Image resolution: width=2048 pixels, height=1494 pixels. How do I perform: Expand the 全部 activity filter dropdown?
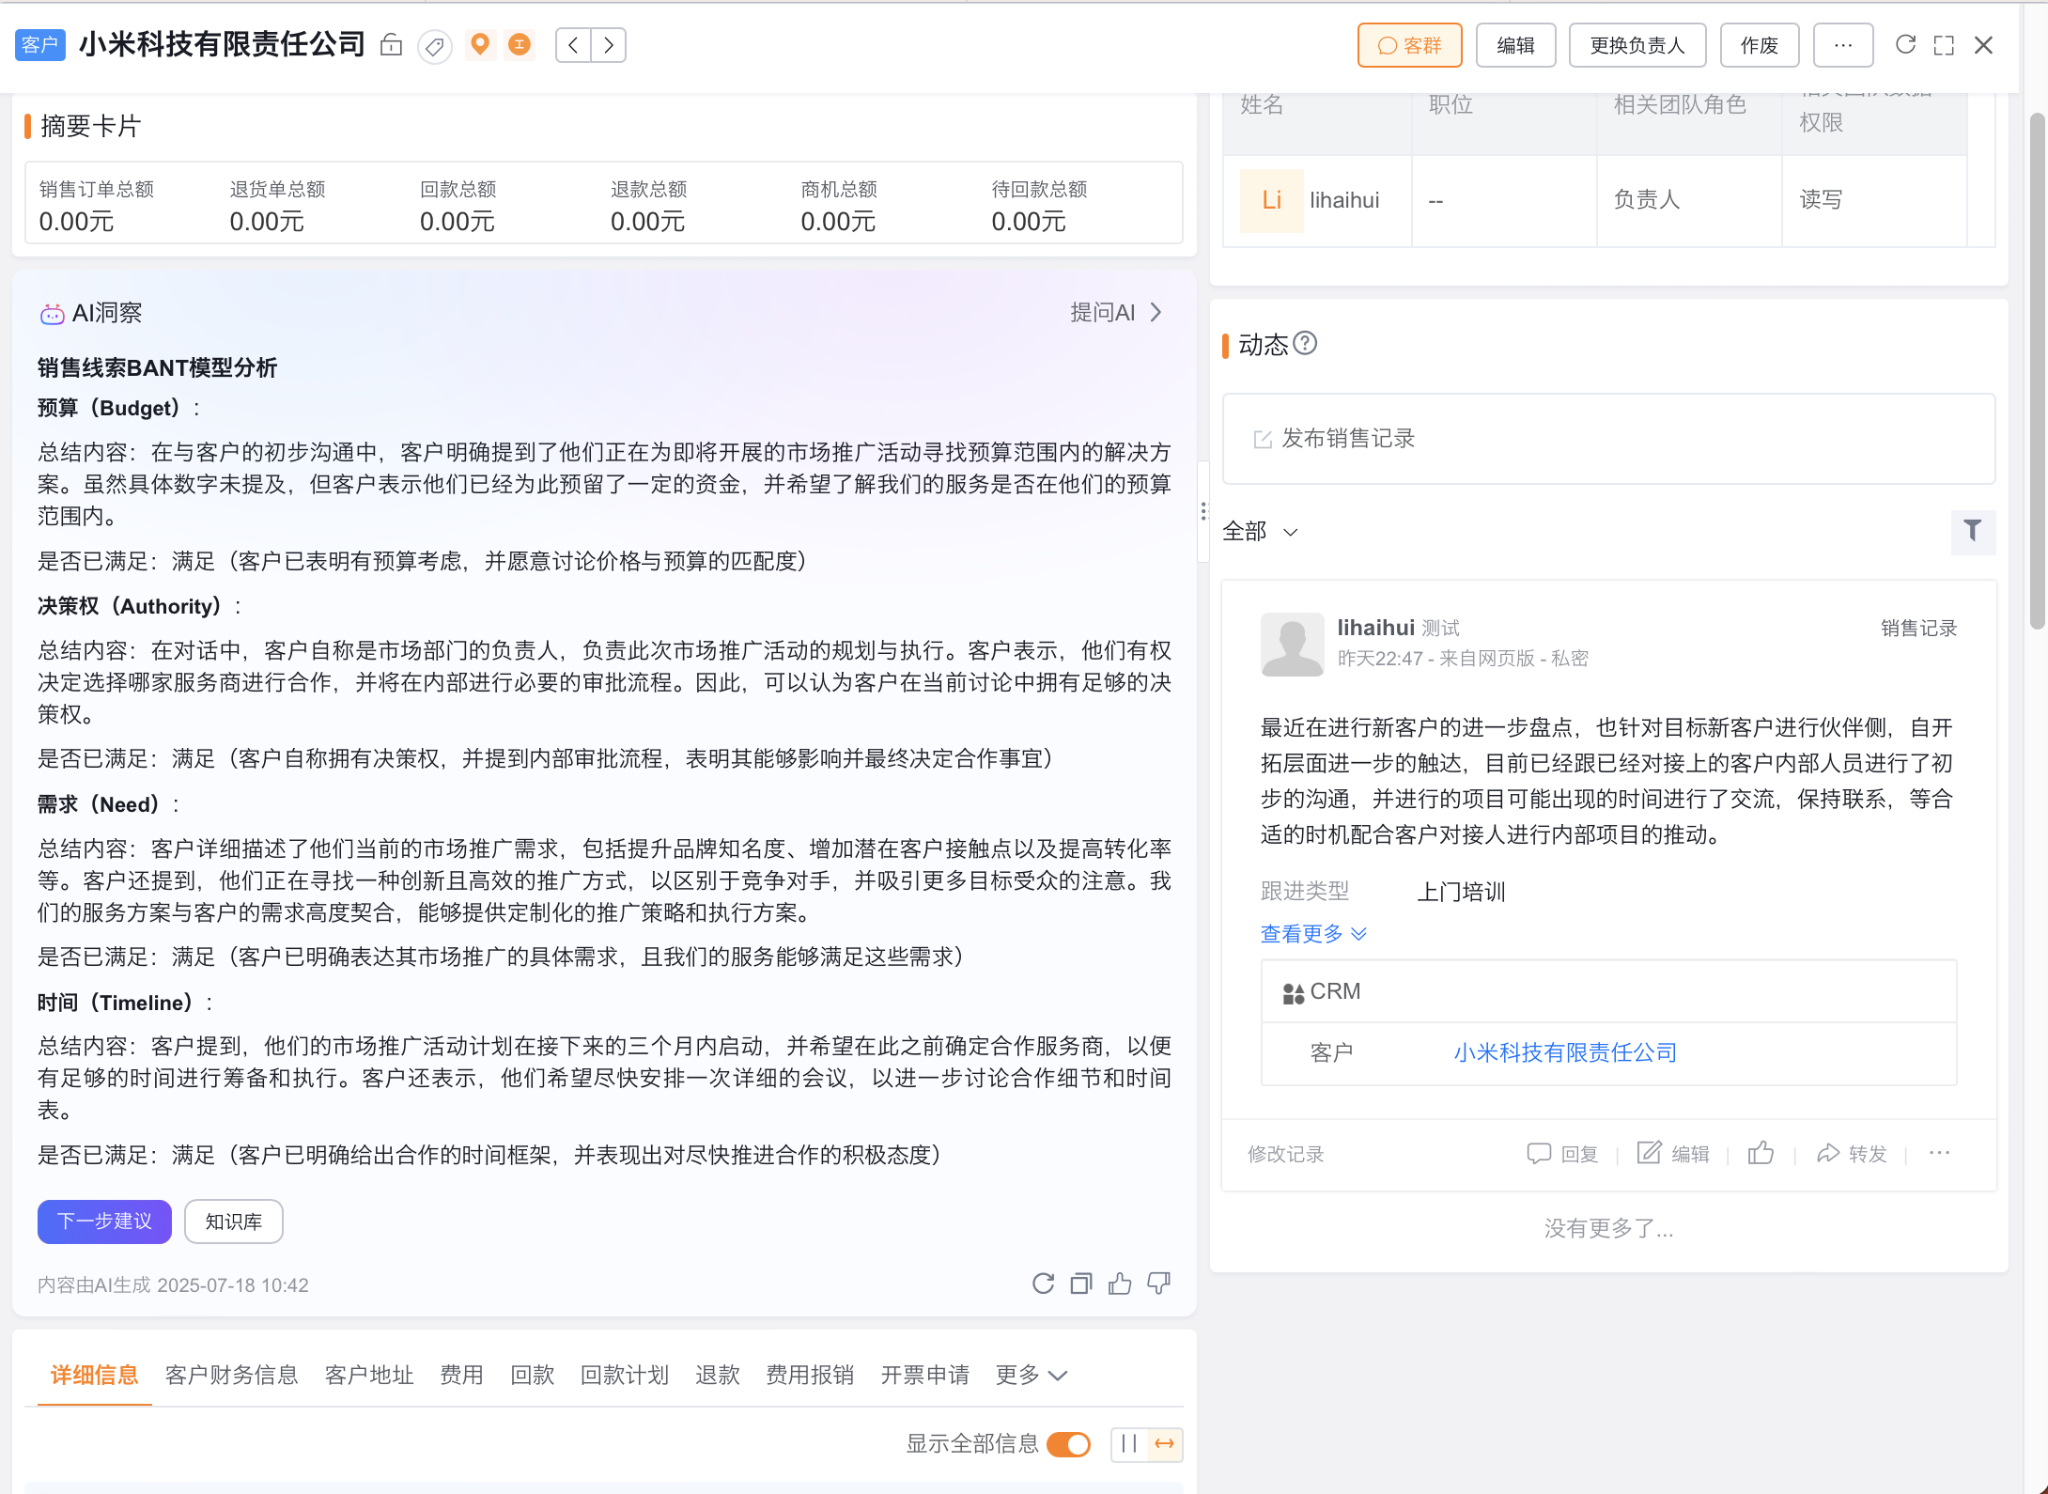tap(1260, 532)
